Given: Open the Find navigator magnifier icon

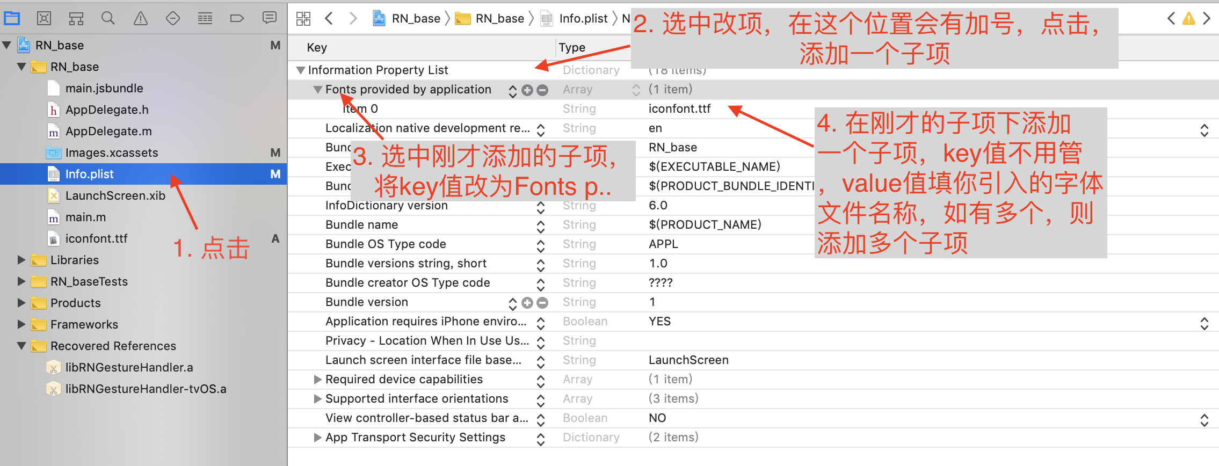Looking at the screenshot, I should pos(108,19).
